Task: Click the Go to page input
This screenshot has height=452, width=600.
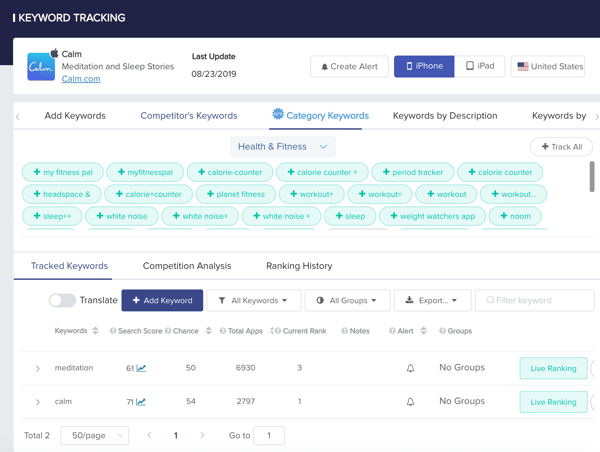Action: pos(269,436)
